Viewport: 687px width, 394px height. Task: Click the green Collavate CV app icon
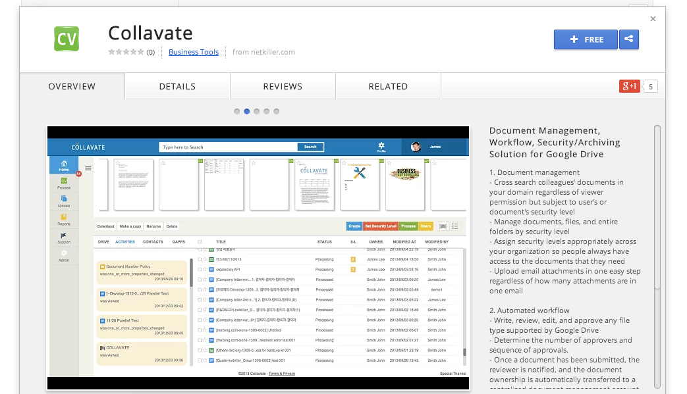pos(67,39)
